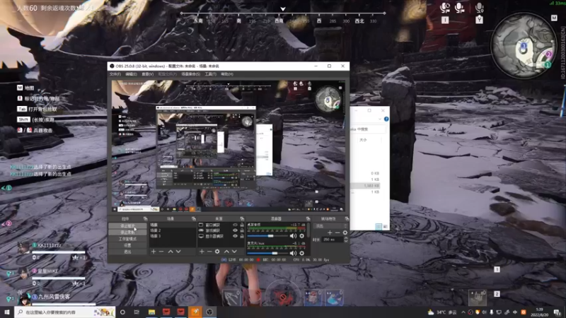Move scene up in scene list
This screenshot has height=318, width=566.
click(171, 252)
